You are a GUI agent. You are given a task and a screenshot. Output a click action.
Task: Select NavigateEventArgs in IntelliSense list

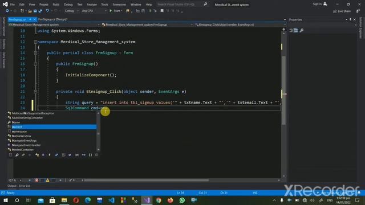(x=24, y=141)
